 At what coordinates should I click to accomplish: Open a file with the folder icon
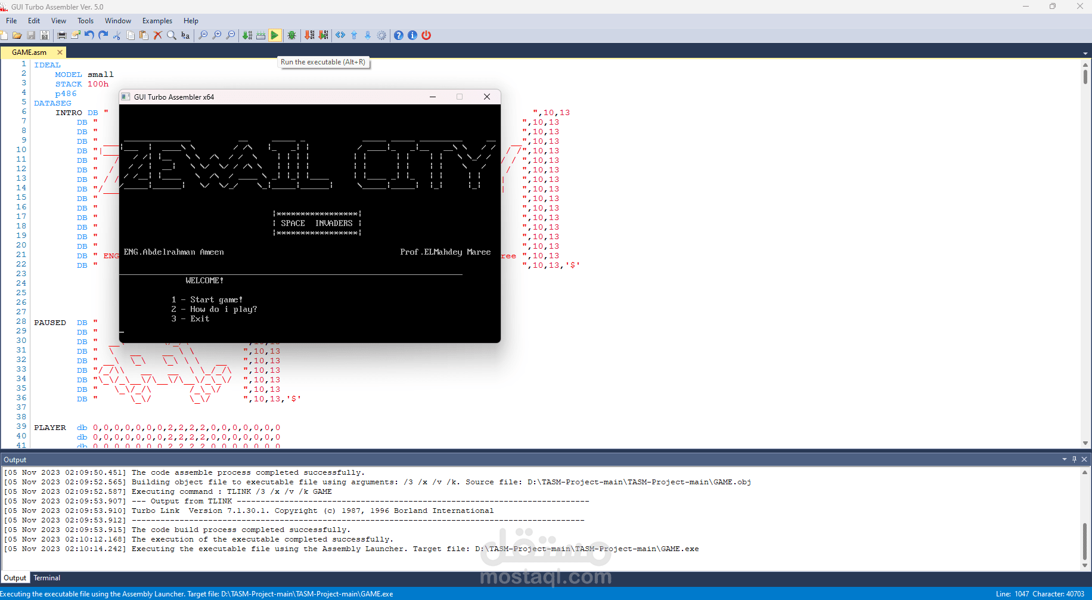[x=17, y=36]
